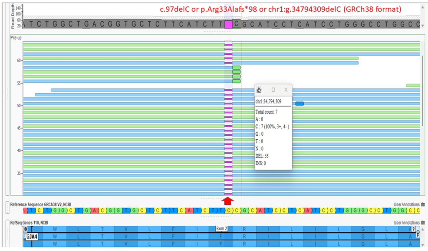
Task: Click the F label icon in RefSeq track
Action: click(418, 235)
